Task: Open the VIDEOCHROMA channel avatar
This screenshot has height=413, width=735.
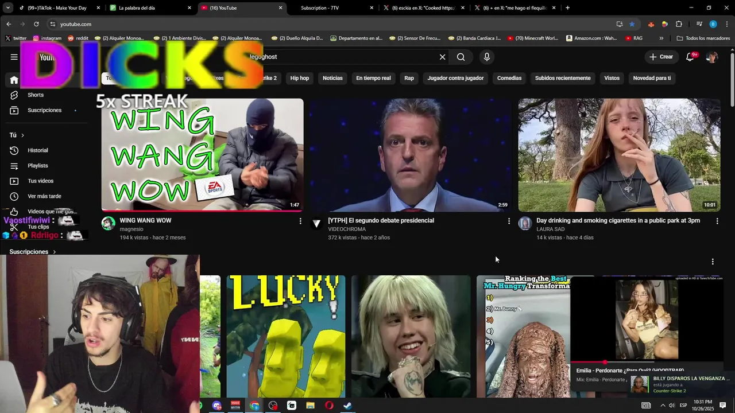Action: point(316,223)
